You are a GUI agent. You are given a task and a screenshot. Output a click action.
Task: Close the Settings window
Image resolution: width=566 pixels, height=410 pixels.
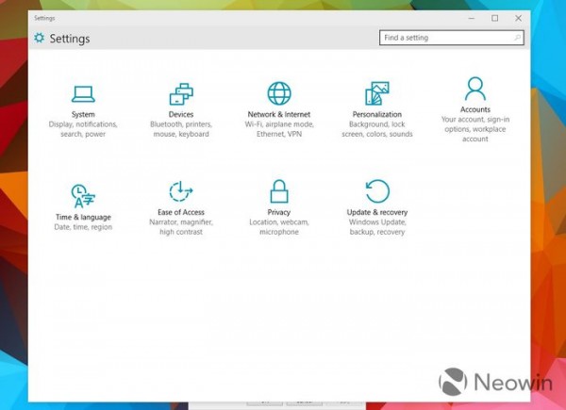pyautogui.click(x=518, y=18)
